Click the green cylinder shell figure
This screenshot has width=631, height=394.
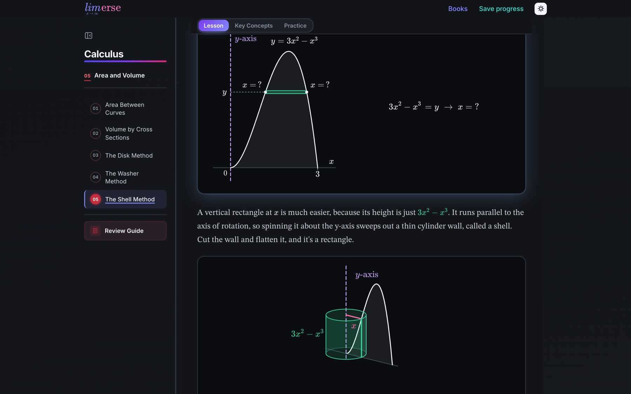(346, 334)
